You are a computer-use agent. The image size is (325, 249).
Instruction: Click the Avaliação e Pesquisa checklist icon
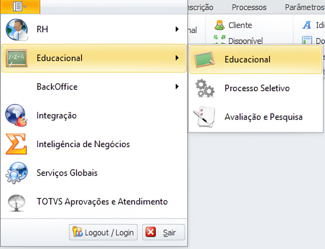tap(204, 117)
